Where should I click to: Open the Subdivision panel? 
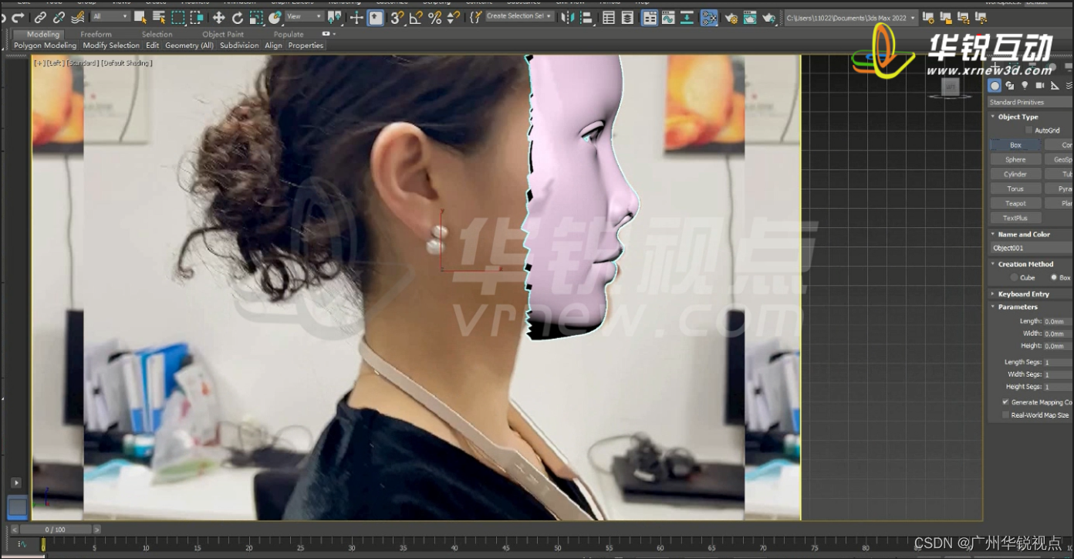pos(239,46)
